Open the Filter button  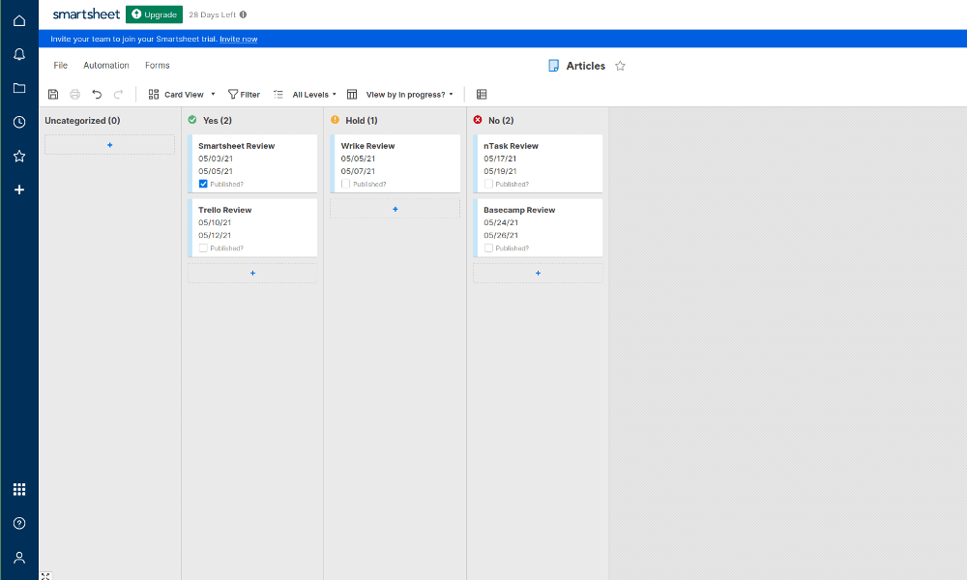[245, 95]
